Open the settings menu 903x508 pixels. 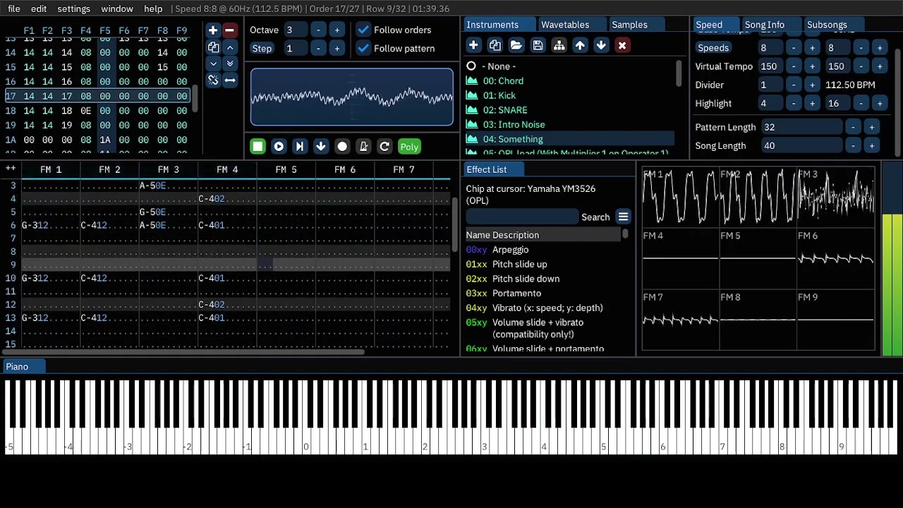click(x=73, y=8)
